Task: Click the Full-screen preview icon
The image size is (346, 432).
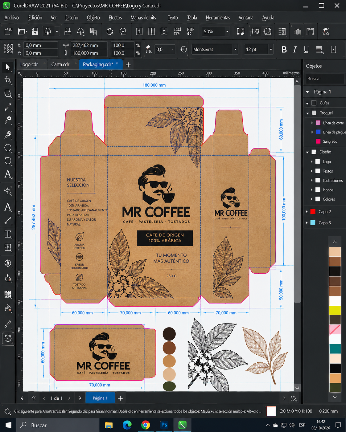Action: point(240,31)
